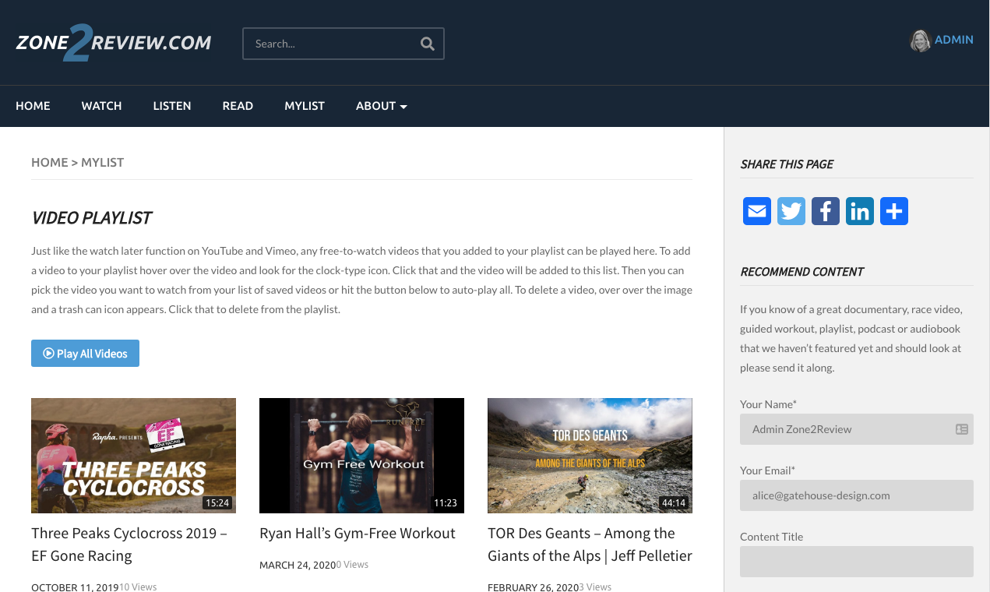Screen dimensions: 990x592
Task: Click HOME in the breadcrumb
Action: coord(50,162)
